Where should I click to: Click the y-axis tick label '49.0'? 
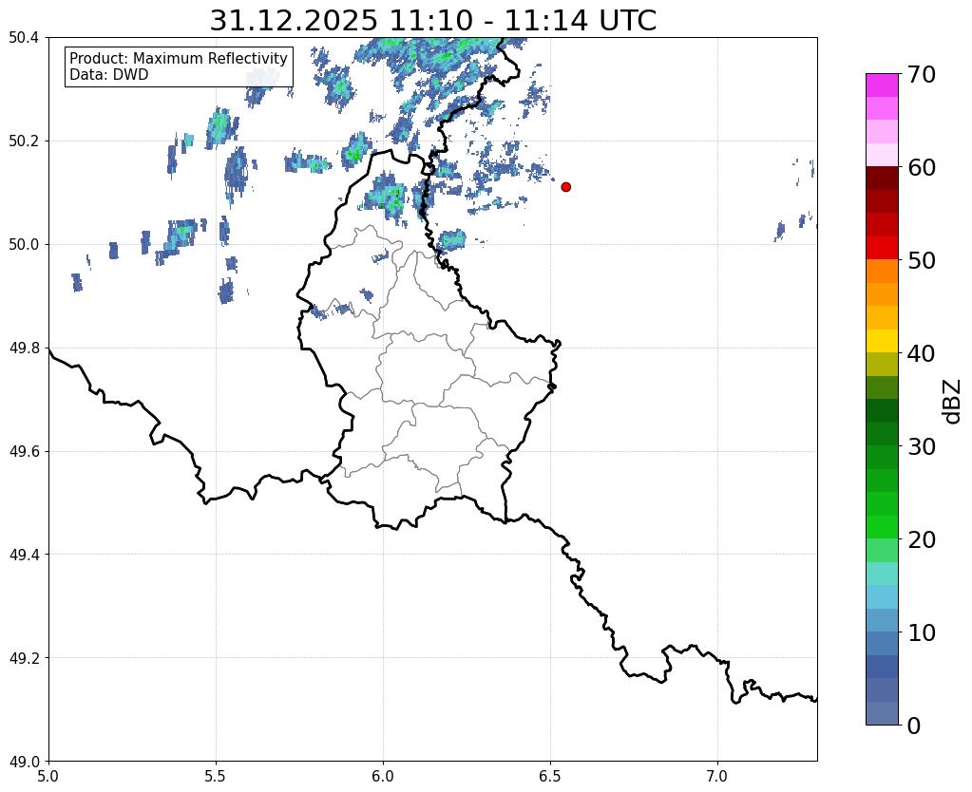(24, 762)
